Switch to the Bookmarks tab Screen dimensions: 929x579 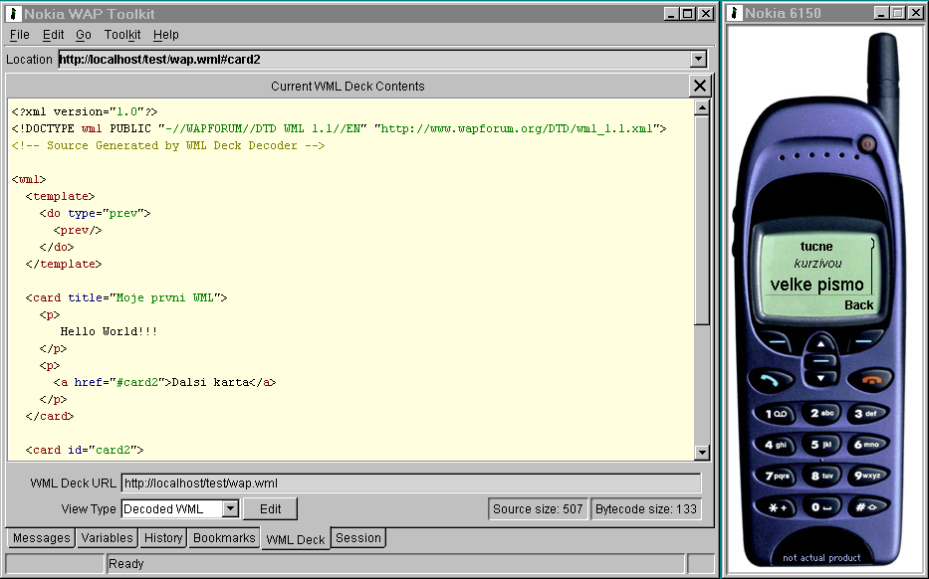[224, 538]
